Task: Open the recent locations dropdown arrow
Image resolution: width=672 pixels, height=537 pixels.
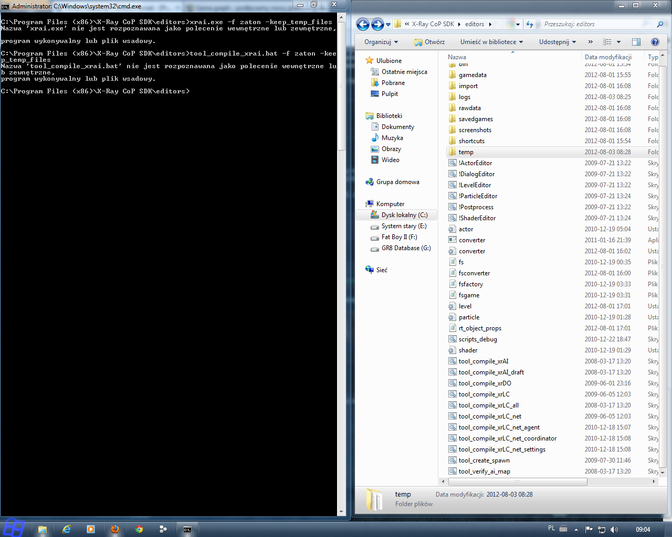Action: (388, 25)
